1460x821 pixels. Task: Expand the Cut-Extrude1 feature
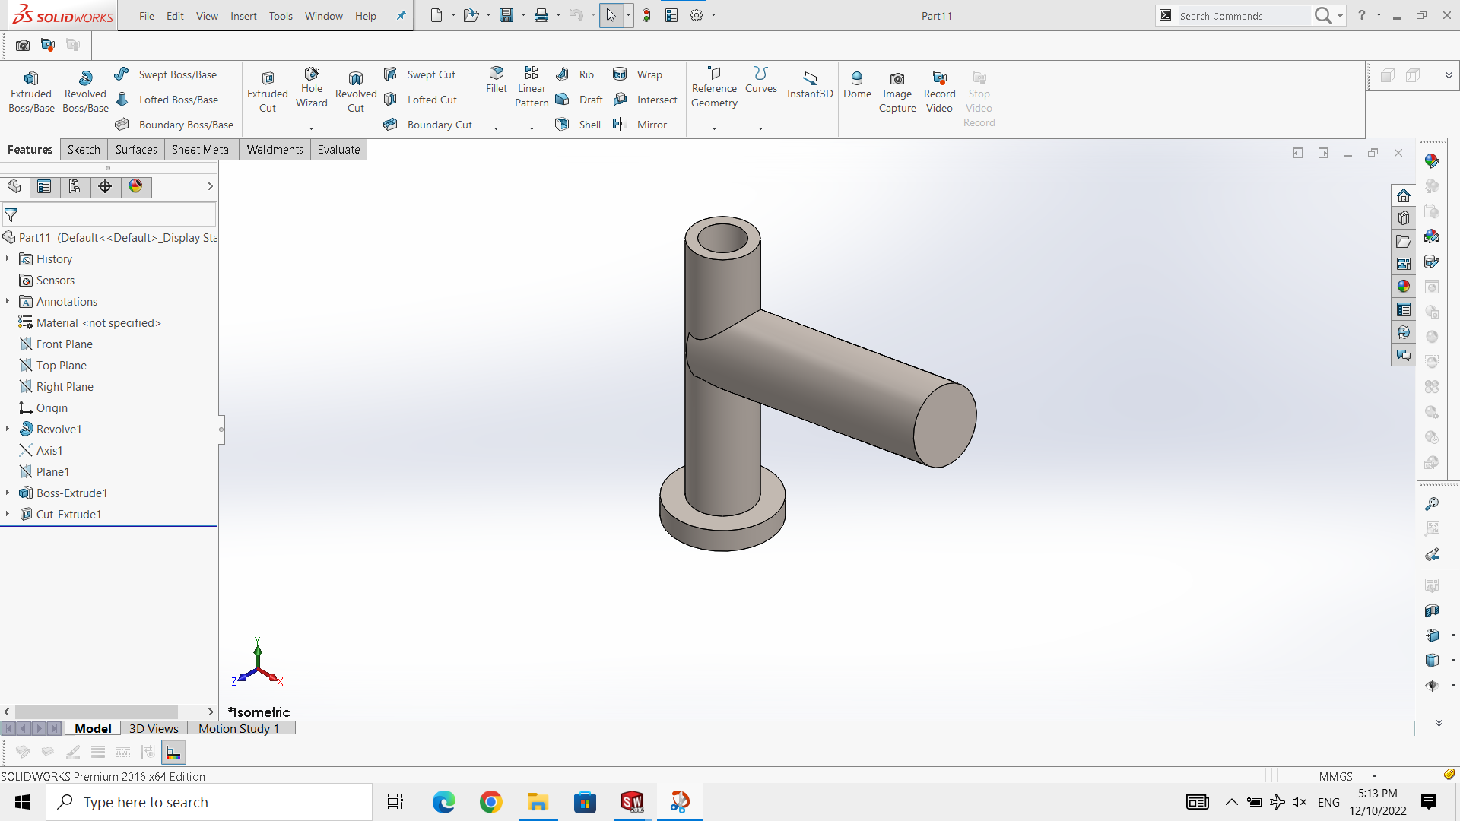pyautogui.click(x=8, y=515)
